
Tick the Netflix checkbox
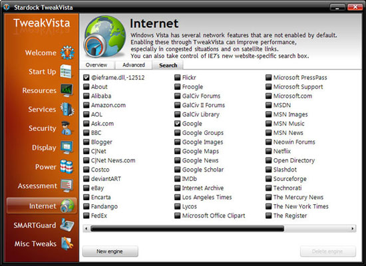(x=268, y=151)
